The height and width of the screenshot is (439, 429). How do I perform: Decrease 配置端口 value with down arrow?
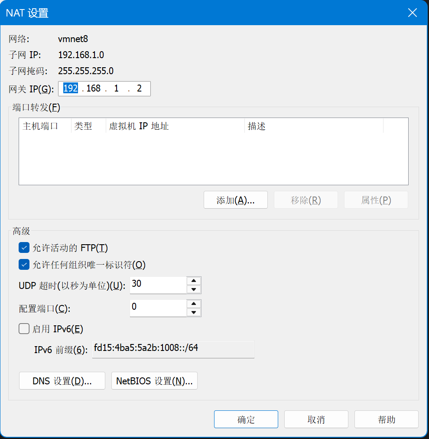[x=194, y=312]
